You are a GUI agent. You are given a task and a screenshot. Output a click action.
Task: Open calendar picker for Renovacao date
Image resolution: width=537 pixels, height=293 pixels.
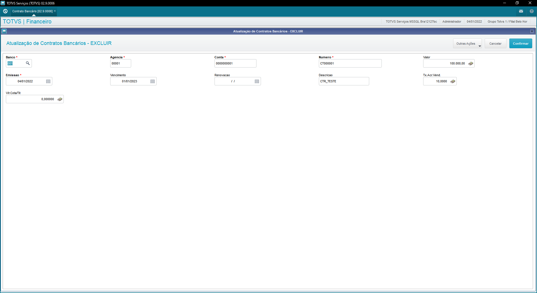pyautogui.click(x=257, y=81)
